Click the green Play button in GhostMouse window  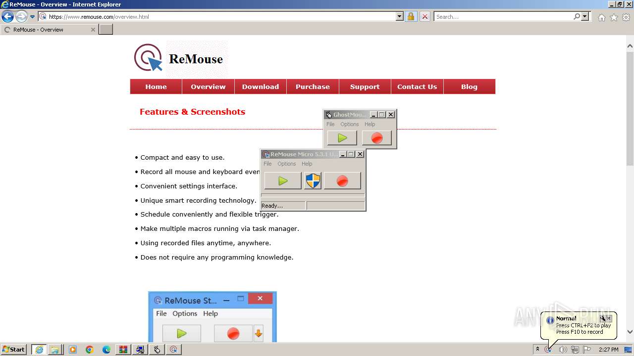coord(342,138)
